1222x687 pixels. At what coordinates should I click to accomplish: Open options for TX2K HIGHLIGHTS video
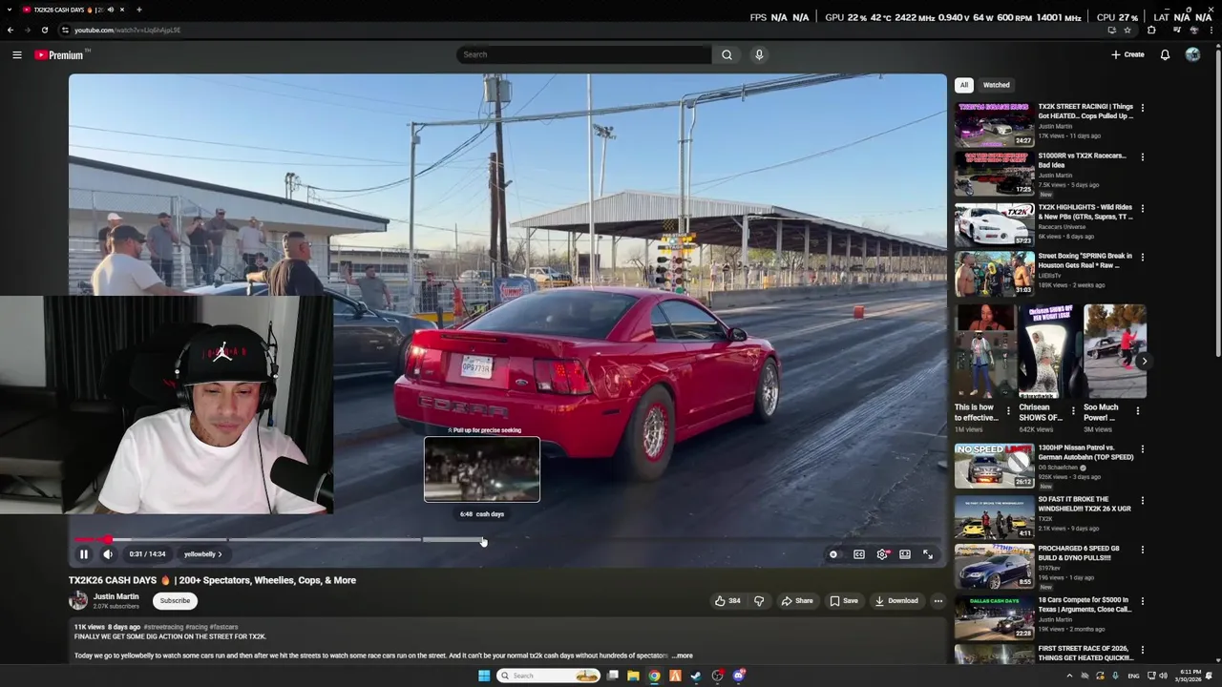click(1142, 208)
